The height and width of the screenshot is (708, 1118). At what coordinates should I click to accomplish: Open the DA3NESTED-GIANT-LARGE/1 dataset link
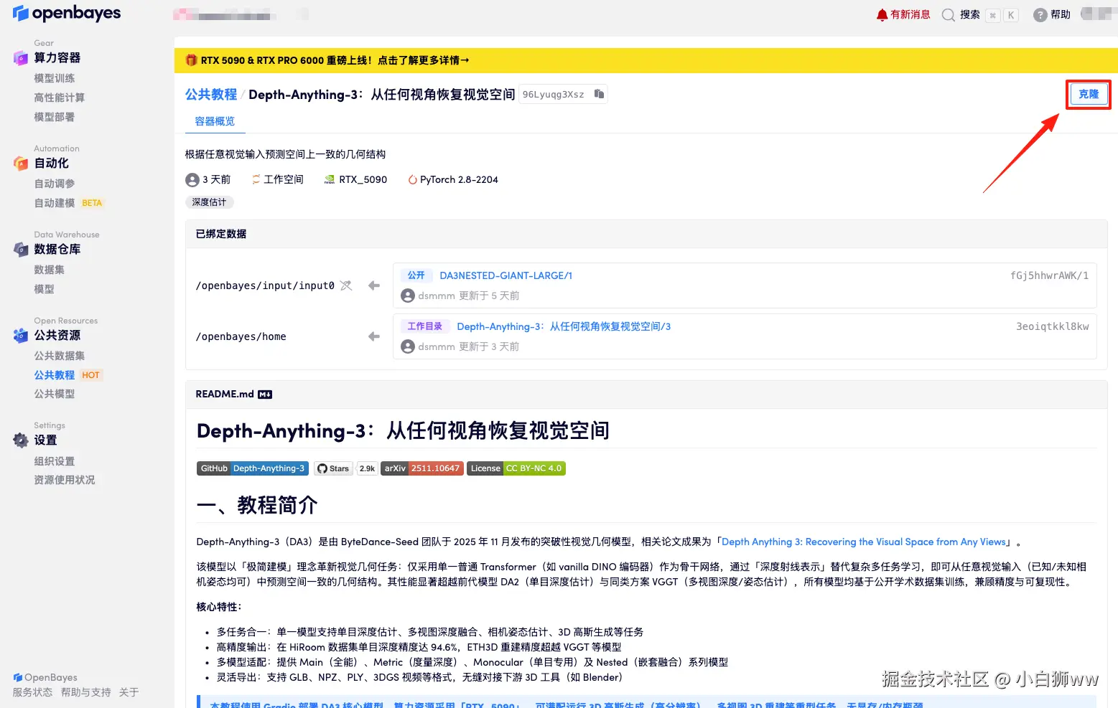point(506,275)
